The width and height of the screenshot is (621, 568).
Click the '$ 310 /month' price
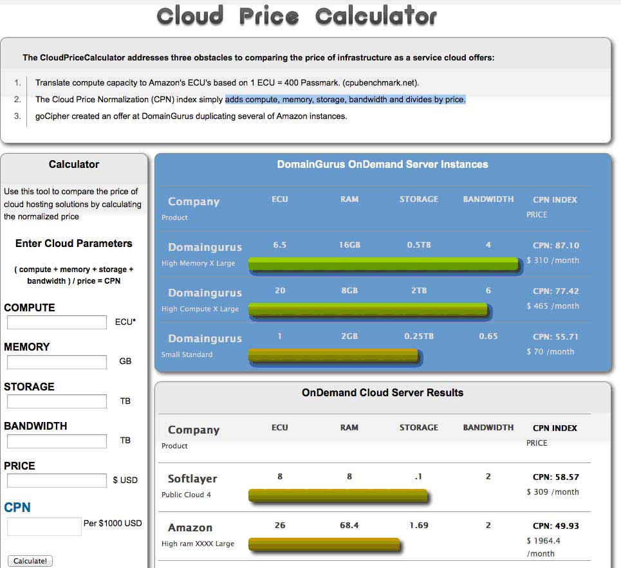[553, 261]
